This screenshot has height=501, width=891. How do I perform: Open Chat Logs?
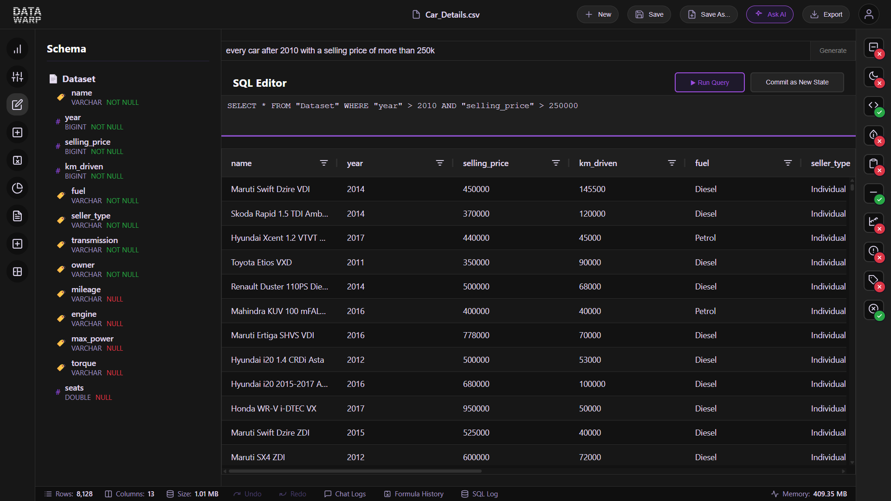345,494
